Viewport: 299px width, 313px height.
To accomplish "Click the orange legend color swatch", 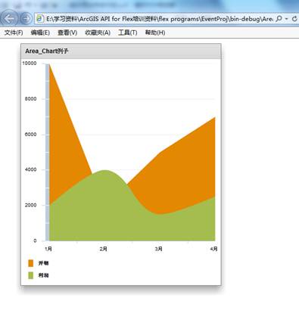I will pyautogui.click(x=31, y=263).
